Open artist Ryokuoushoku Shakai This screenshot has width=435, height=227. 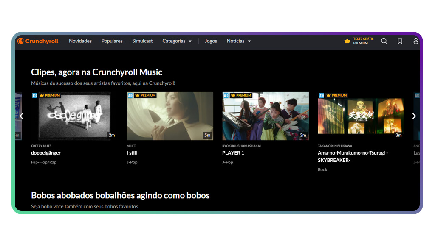(x=241, y=146)
